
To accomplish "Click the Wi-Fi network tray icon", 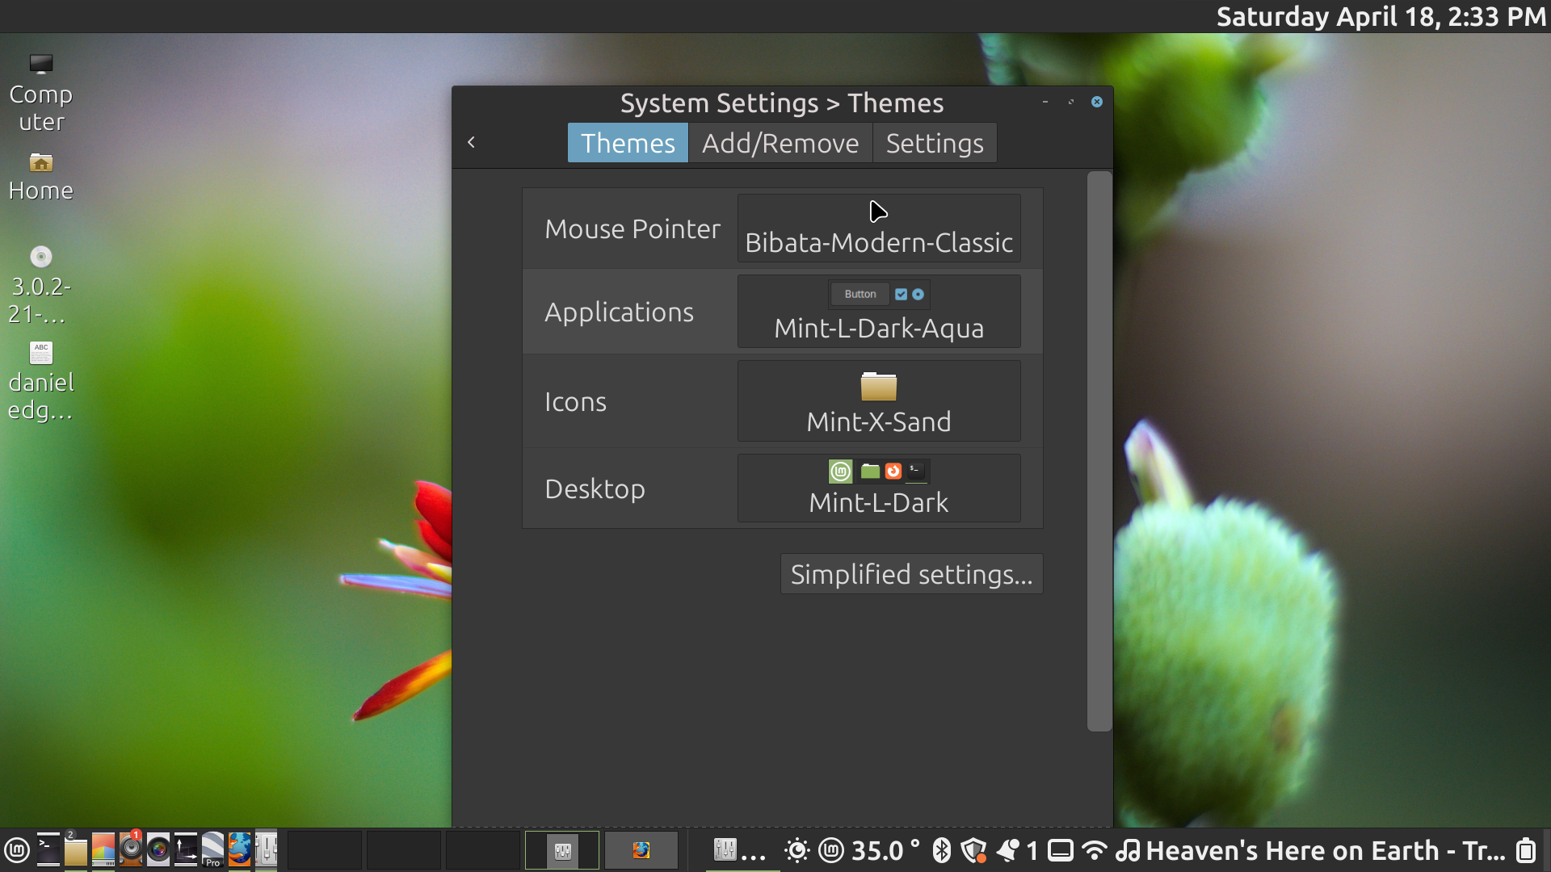I will (1095, 850).
